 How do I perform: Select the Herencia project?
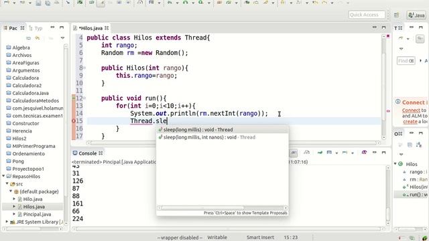pos(22,131)
